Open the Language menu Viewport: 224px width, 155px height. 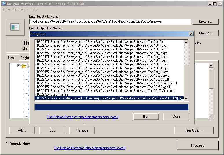pos(20,10)
